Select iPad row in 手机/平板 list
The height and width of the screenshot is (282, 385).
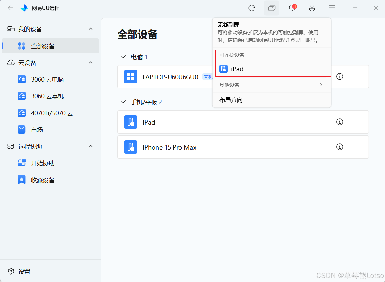pos(243,122)
